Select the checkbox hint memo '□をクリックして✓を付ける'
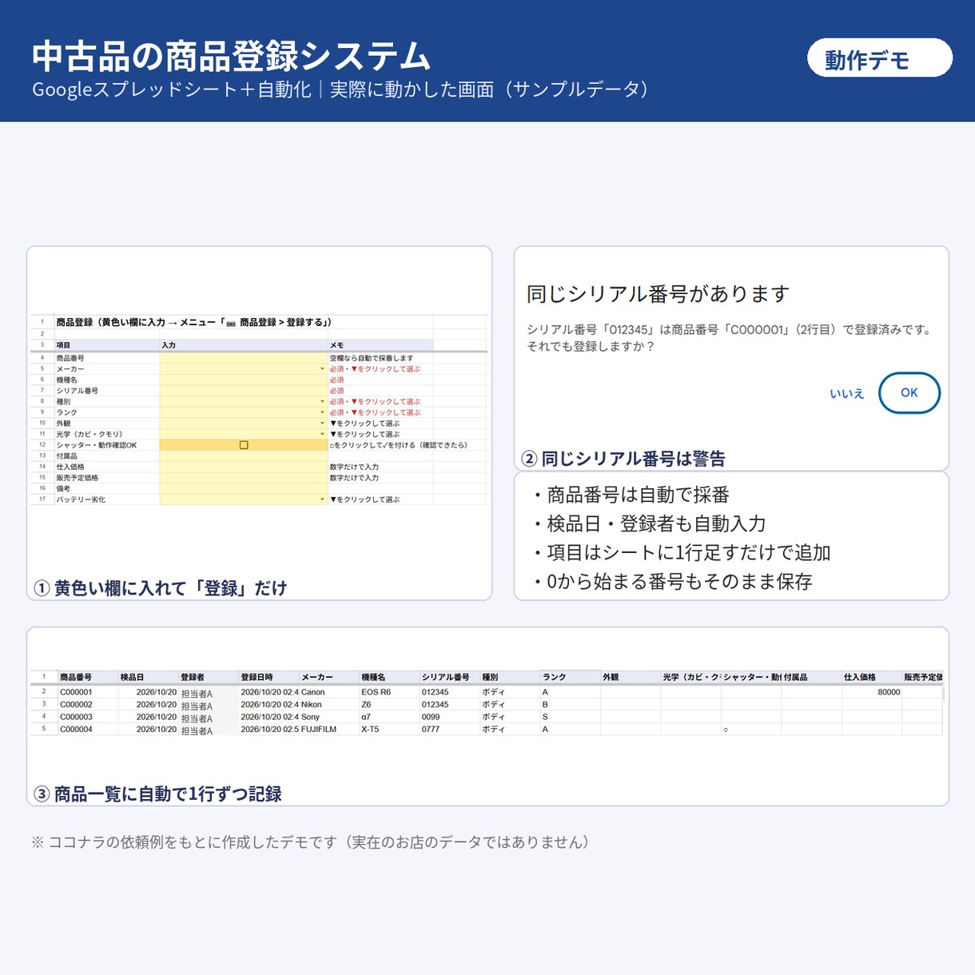 pyautogui.click(x=398, y=445)
